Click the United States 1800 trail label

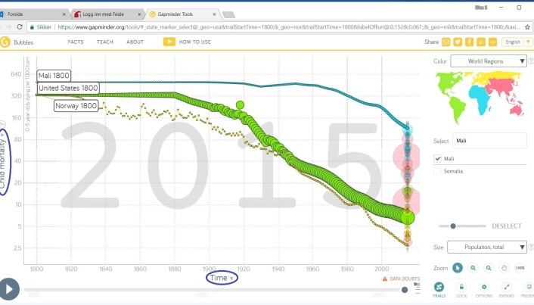68,88
